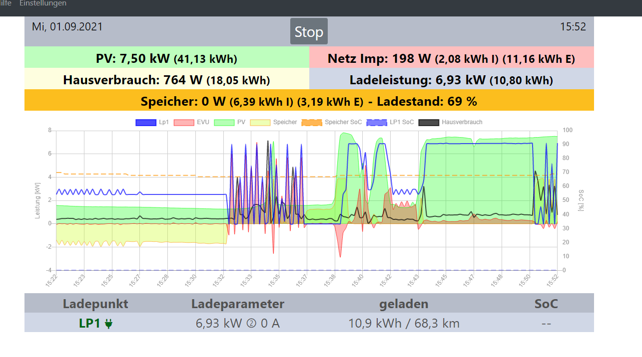Click the 10,9 kWh / 68,3 km value
Image resolution: width=642 pixels, height=357 pixels.
(x=404, y=324)
